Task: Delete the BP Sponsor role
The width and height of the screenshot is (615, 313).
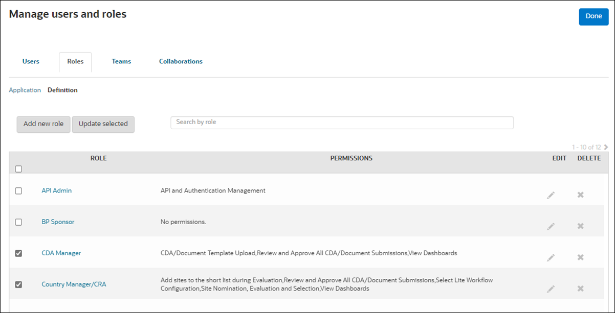Action: point(581,226)
